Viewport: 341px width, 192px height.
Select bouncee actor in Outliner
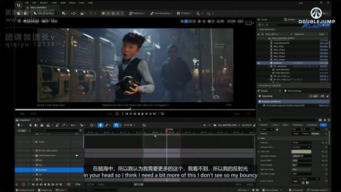293,63
